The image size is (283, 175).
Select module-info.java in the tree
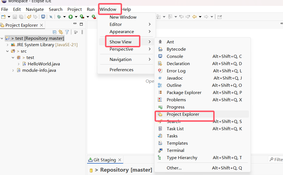pos(39,70)
